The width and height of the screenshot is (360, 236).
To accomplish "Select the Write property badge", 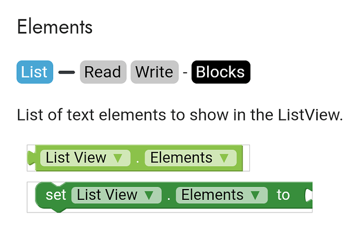I will (x=154, y=72).
